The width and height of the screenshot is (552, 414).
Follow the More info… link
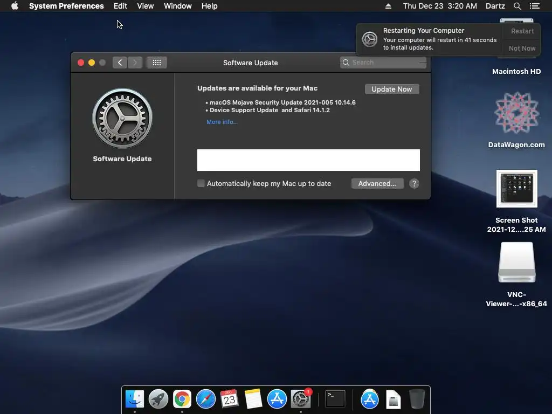222,122
